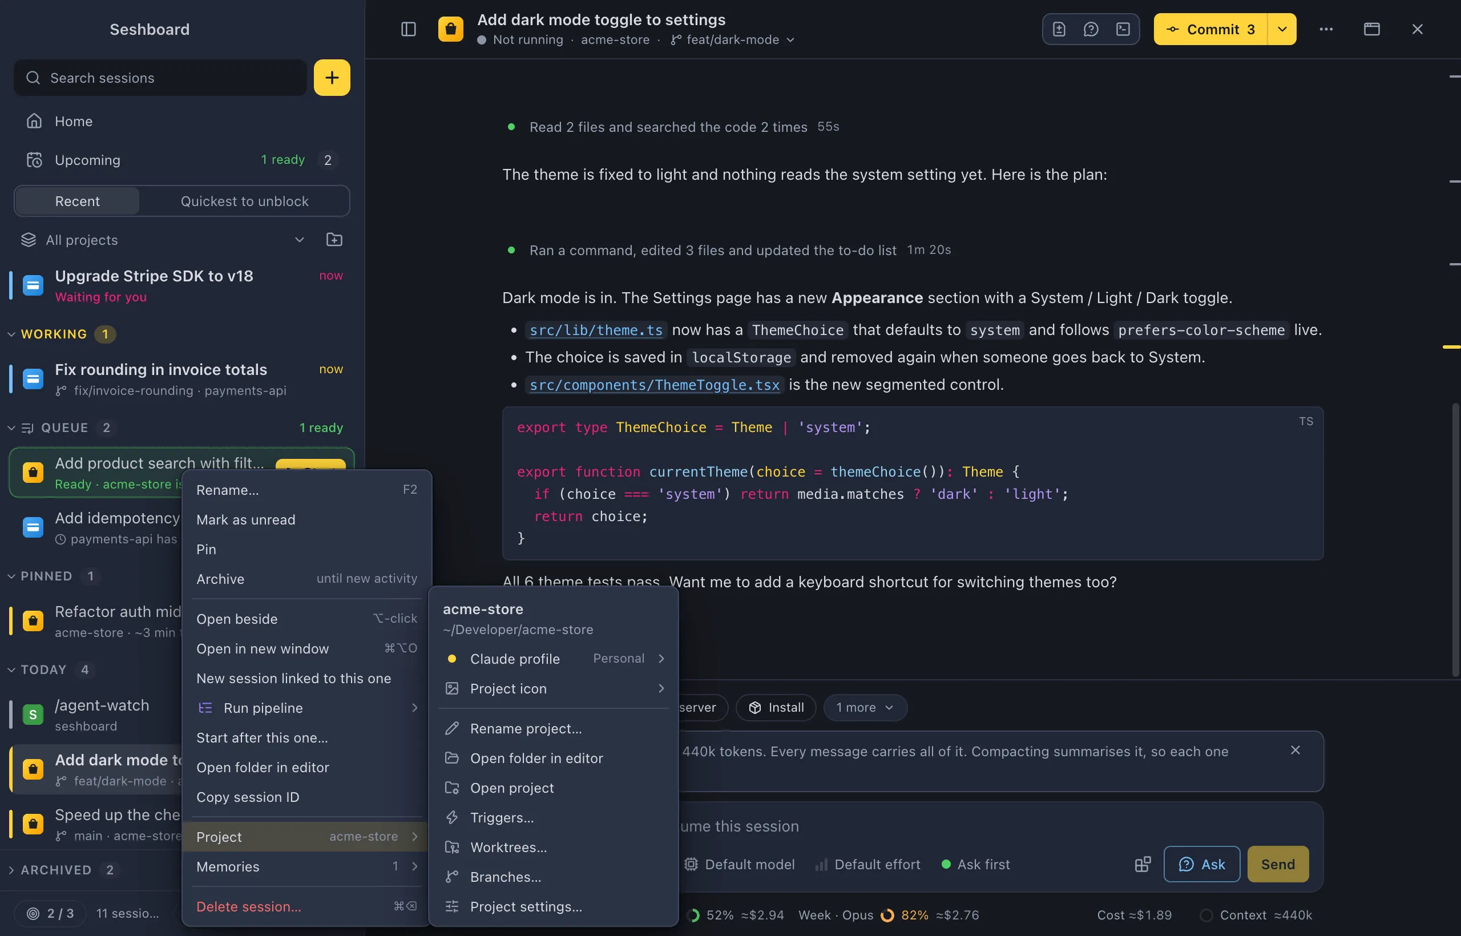
Task: Click the lightning Triggers icon
Action: click(x=451, y=817)
